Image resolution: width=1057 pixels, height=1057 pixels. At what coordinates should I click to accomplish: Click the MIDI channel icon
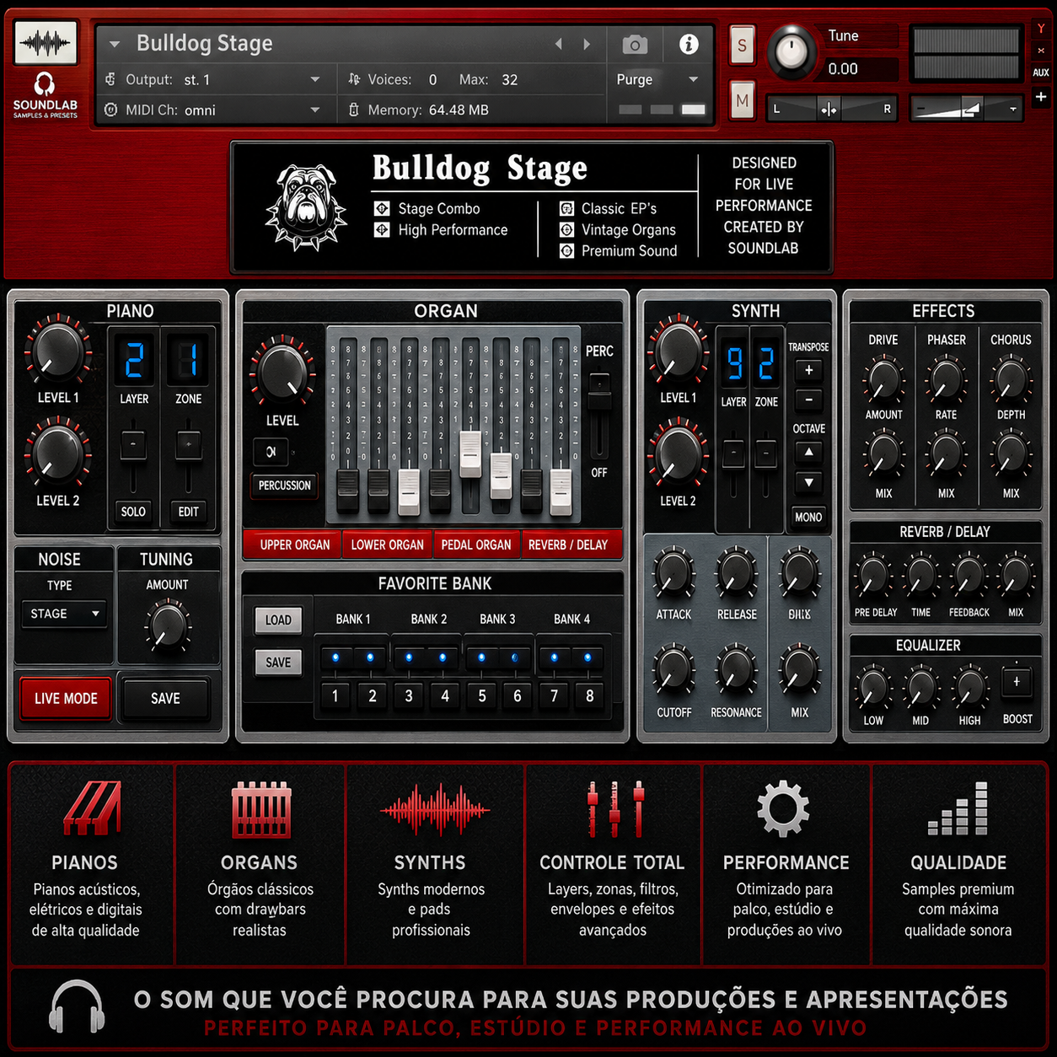[x=110, y=110]
